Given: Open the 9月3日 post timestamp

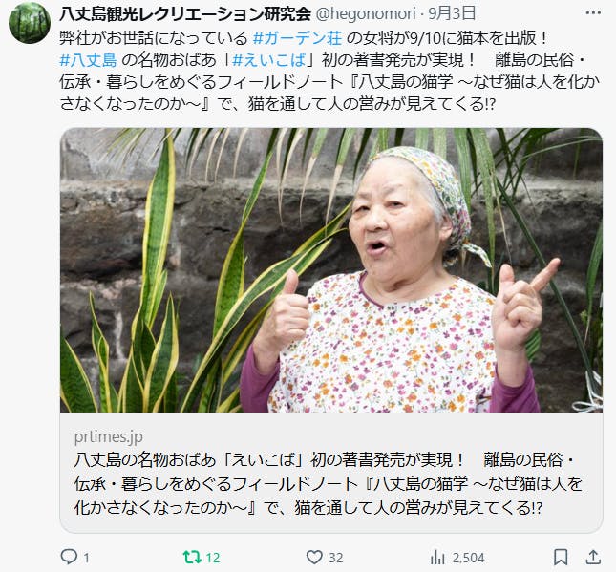Looking at the screenshot, I should pyautogui.click(x=452, y=13).
